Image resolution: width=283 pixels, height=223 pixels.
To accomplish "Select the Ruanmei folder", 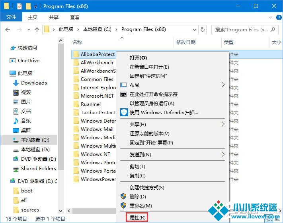I will coord(91,104).
